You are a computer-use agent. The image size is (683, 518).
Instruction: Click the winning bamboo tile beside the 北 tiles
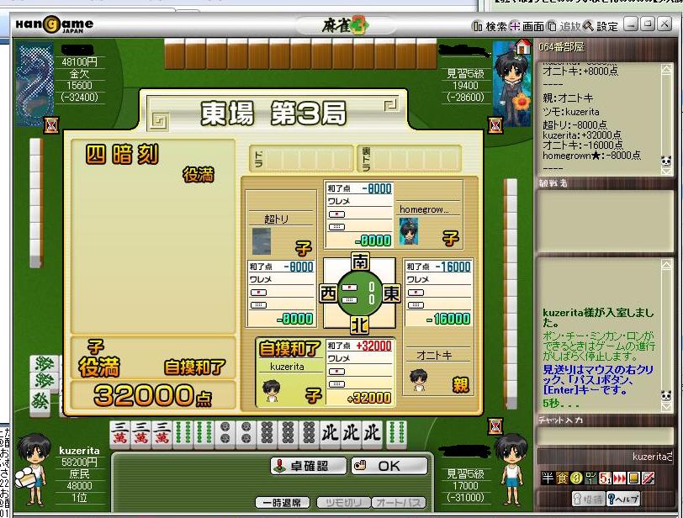coord(396,434)
